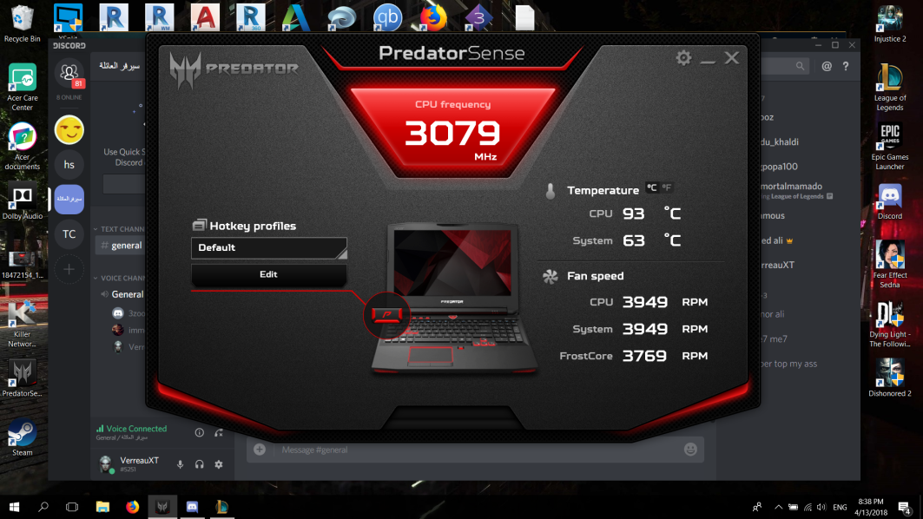Viewport: 923px width, 519px height.
Task: Click the Edit hotkey profile button
Action: pos(269,274)
